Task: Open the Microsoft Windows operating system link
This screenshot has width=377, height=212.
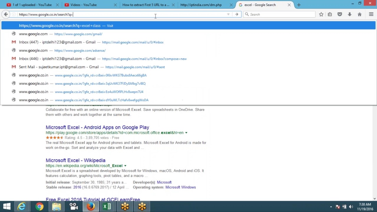Action: pos(181,187)
